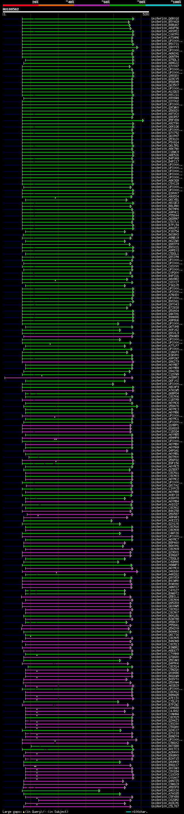Click the green alignment bar for Q90YV3
This screenshot has height=814, width=184.
[x=80, y=47]
